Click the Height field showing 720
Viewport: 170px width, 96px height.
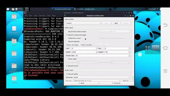pos(116,52)
